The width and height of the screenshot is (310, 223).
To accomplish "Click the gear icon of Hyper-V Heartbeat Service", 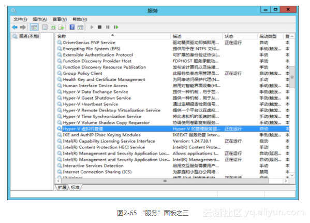I will 60,104.
